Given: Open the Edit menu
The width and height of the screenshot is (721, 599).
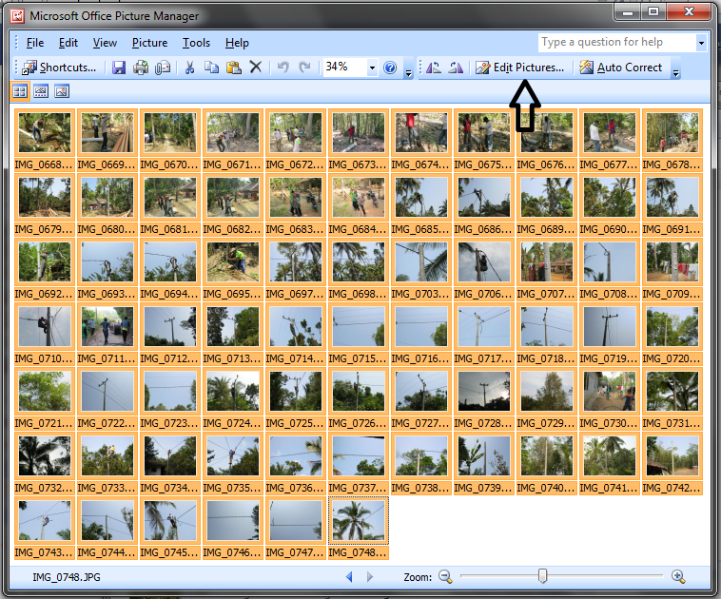Looking at the screenshot, I should [68, 43].
